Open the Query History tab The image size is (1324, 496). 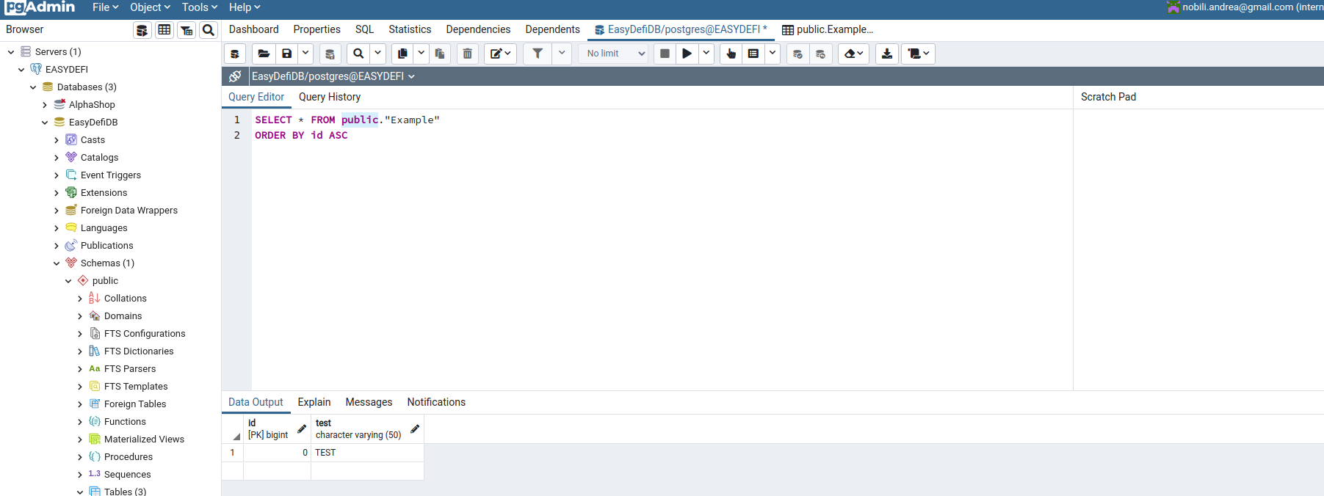tap(329, 97)
